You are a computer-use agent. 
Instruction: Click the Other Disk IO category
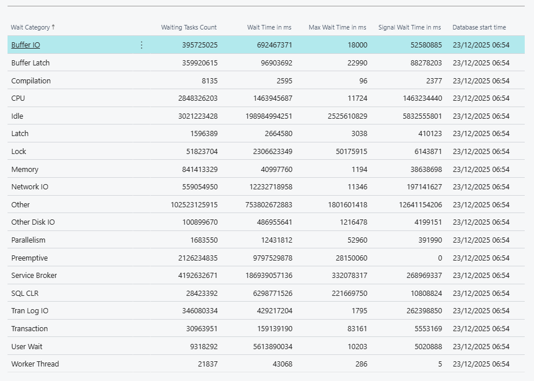pos(33,222)
